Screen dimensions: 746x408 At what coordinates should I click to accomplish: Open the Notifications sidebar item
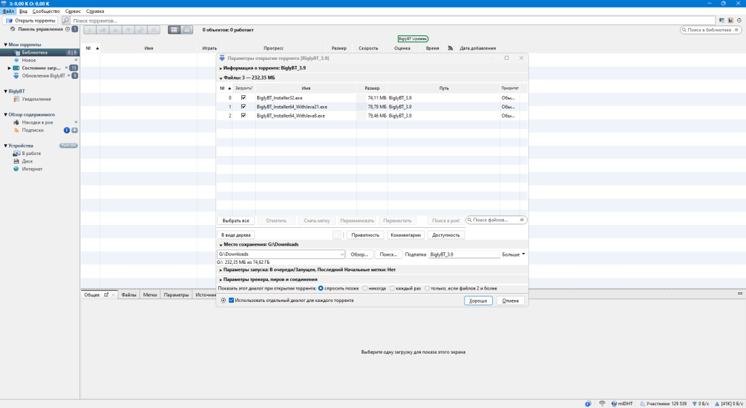[36, 99]
